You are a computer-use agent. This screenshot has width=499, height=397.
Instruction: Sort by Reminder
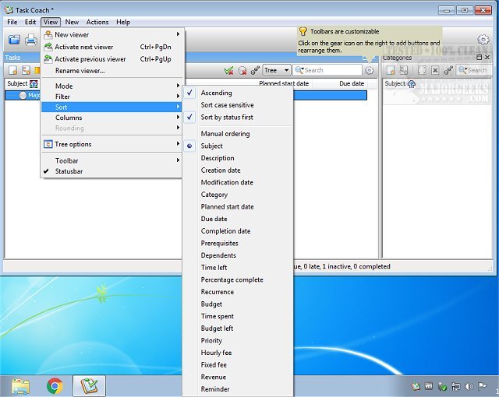click(x=238, y=389)
